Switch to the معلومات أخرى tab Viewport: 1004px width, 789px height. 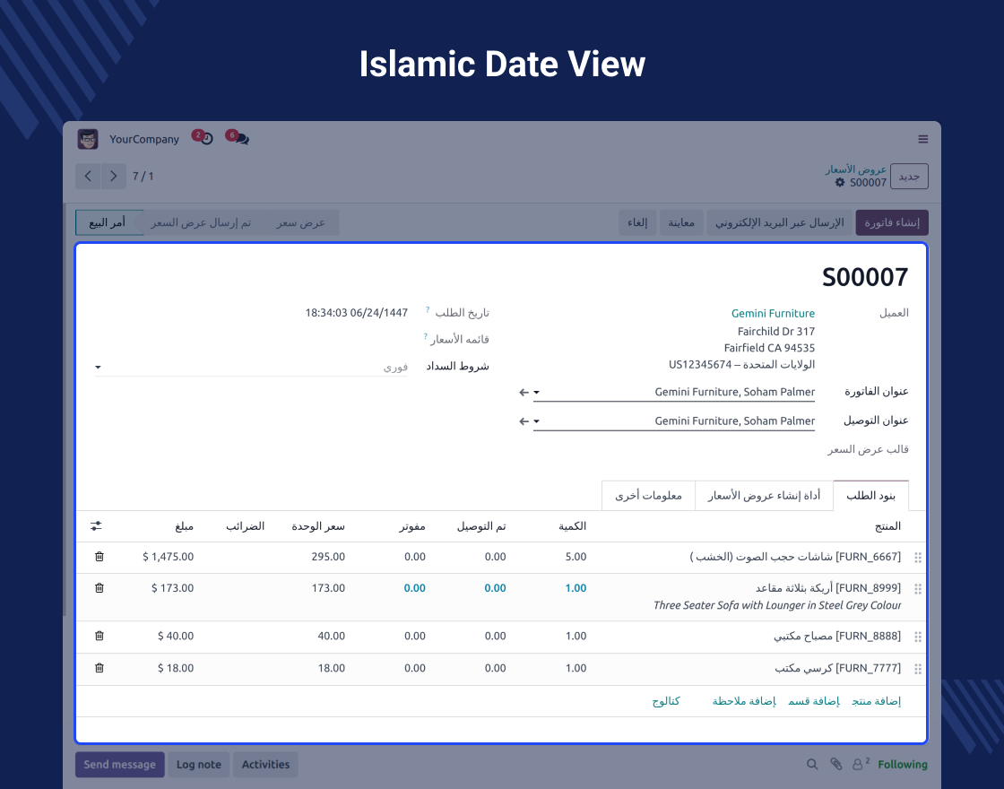(648, 496)
